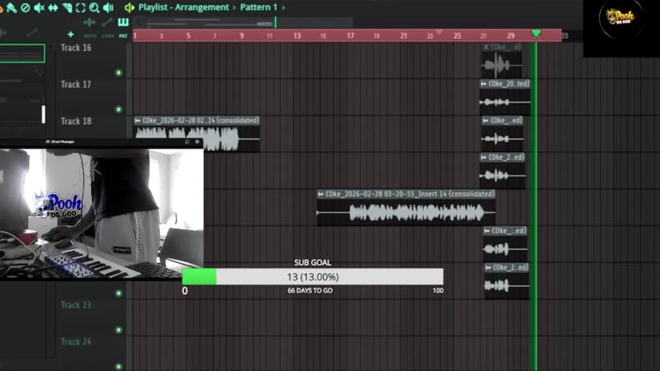Viewport: 660px width, 371px height.
Task: Jump to bar 13 on the ruler
Action: coord(297,36)
